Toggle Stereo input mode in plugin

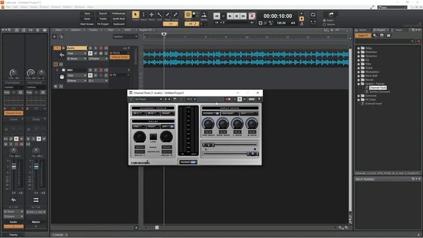(211, 114)
